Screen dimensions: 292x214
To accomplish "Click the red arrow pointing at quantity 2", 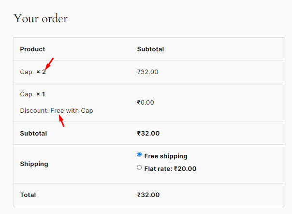I will [49, 64].
